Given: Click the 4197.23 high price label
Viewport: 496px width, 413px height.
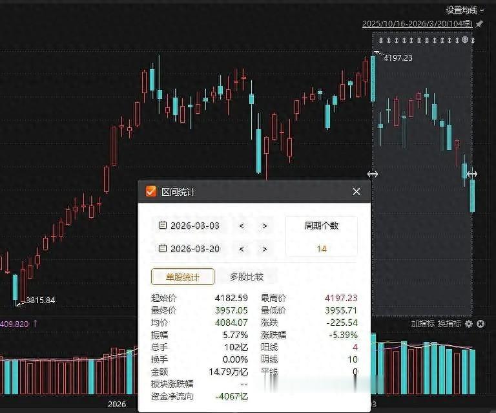Looking at the screenshot, I should [x=398, y=58].
